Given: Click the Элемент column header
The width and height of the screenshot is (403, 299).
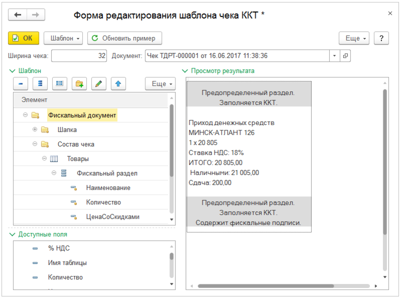Looking at the screenshot, I should point(91,100).
